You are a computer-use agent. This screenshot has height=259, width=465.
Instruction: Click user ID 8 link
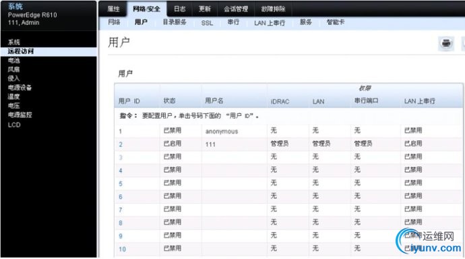coord(121,223)
